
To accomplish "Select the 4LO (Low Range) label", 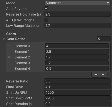I will pos(20,20).
